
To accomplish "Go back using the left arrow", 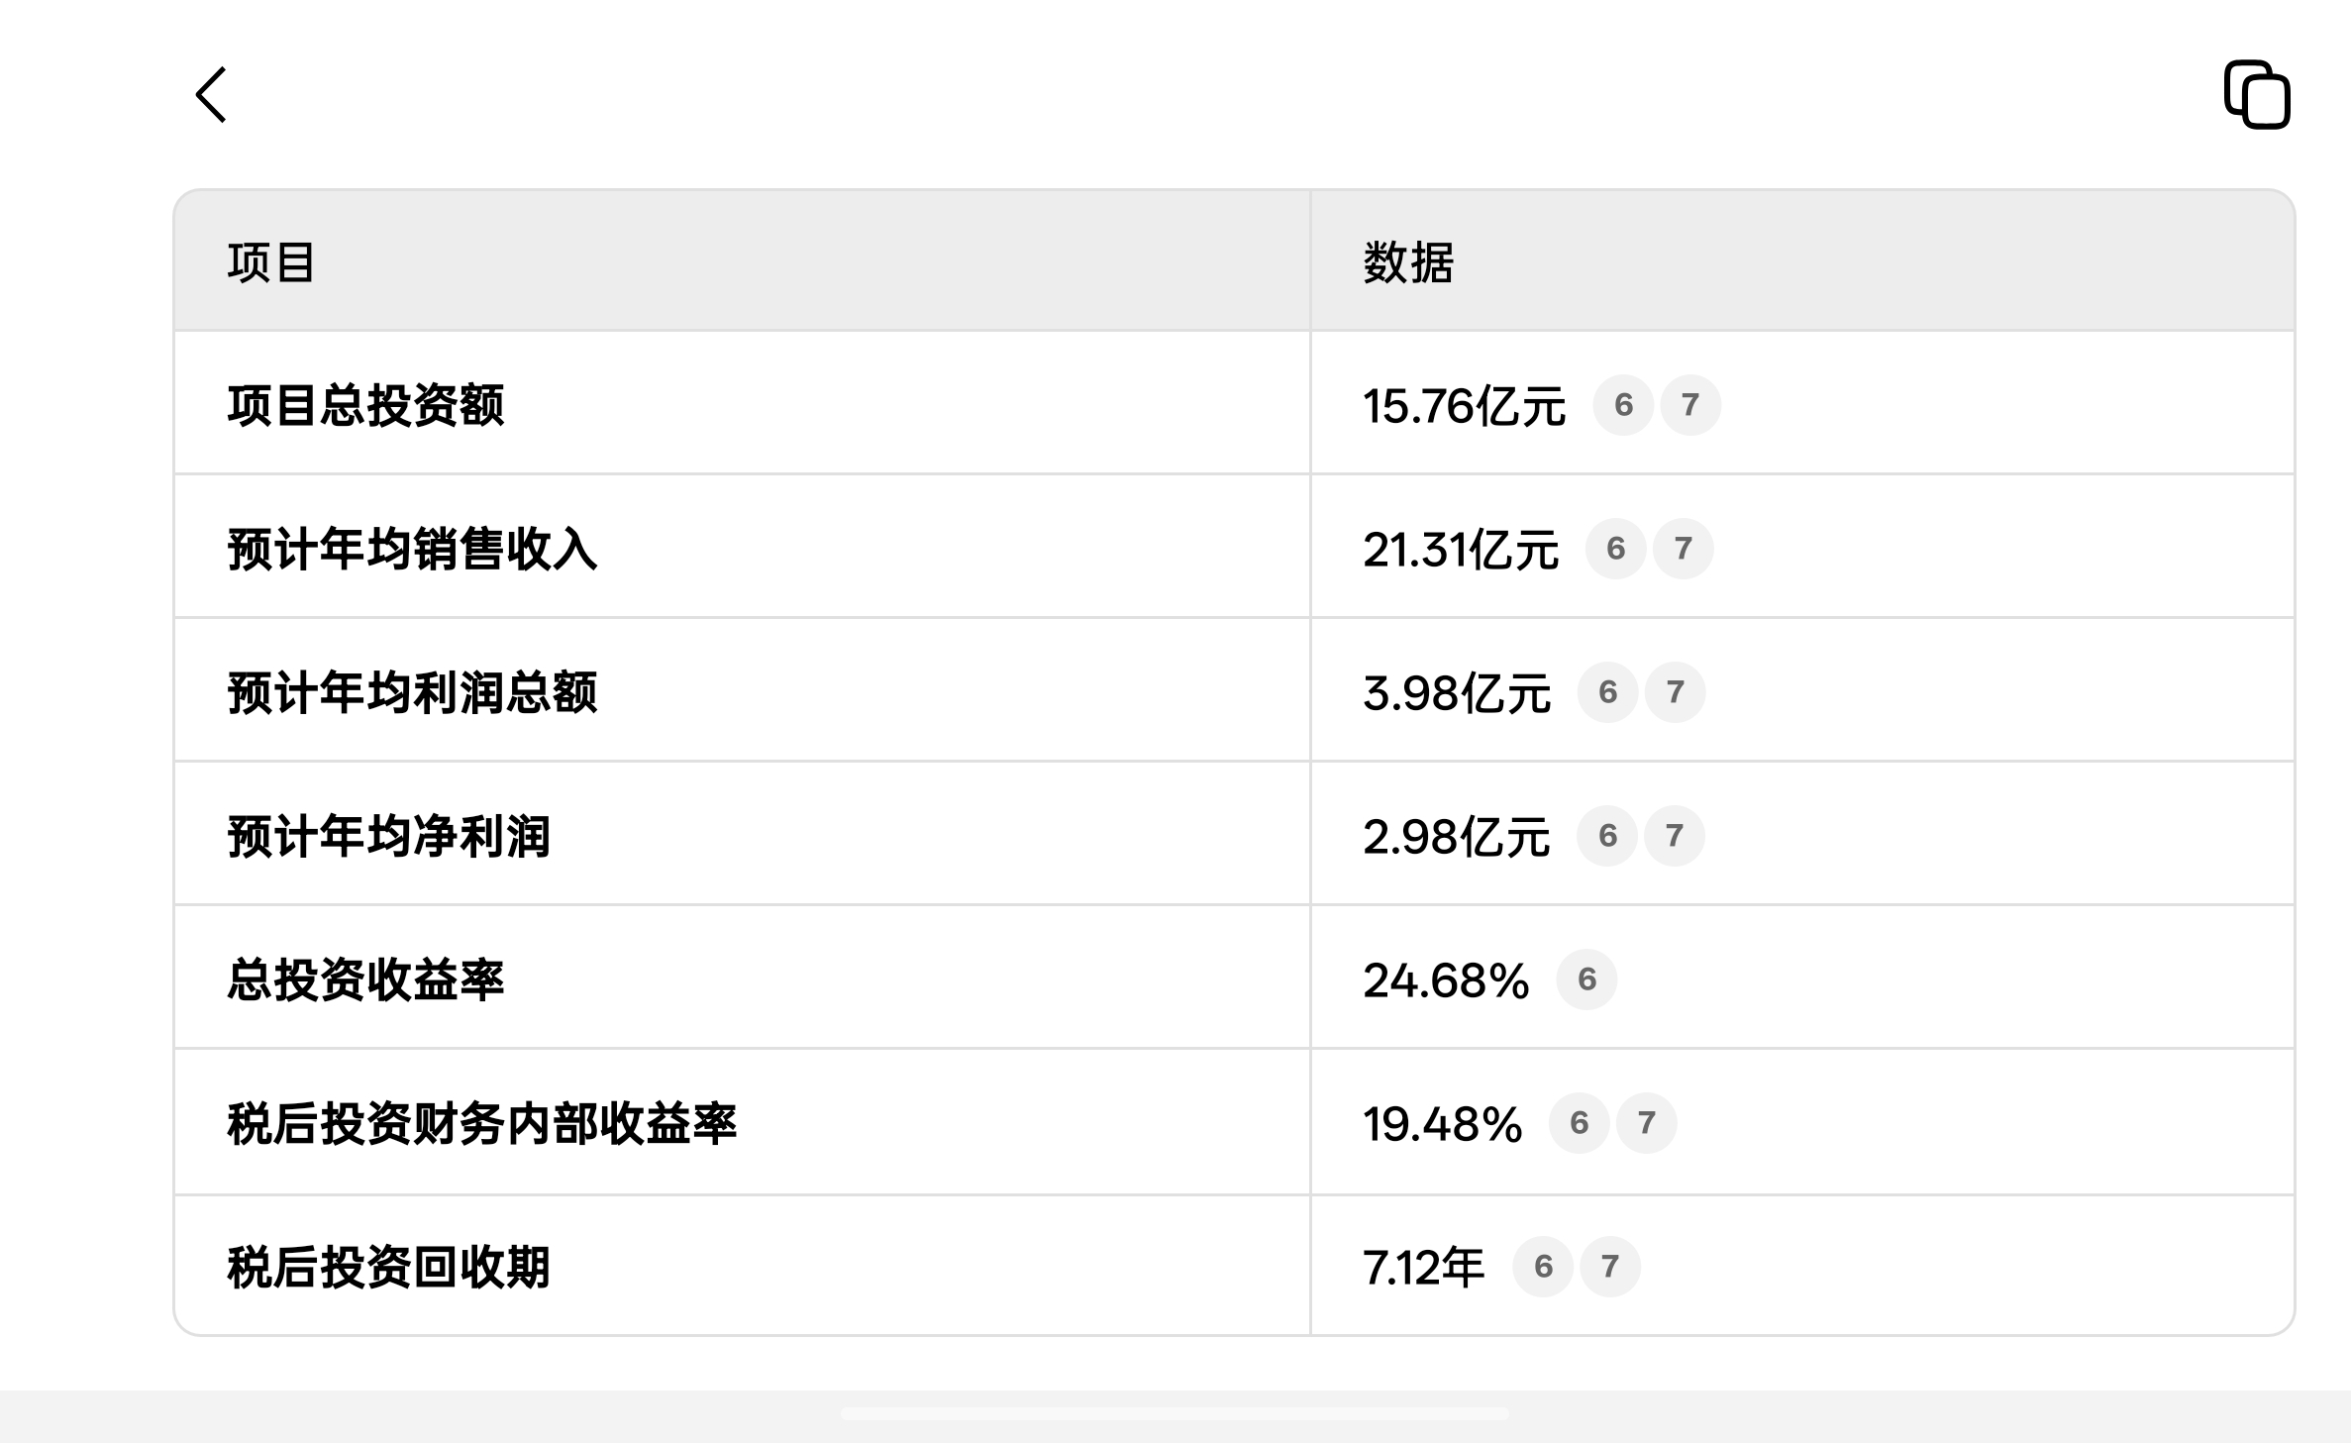I will pyautogui.click(x=211, y=95).
